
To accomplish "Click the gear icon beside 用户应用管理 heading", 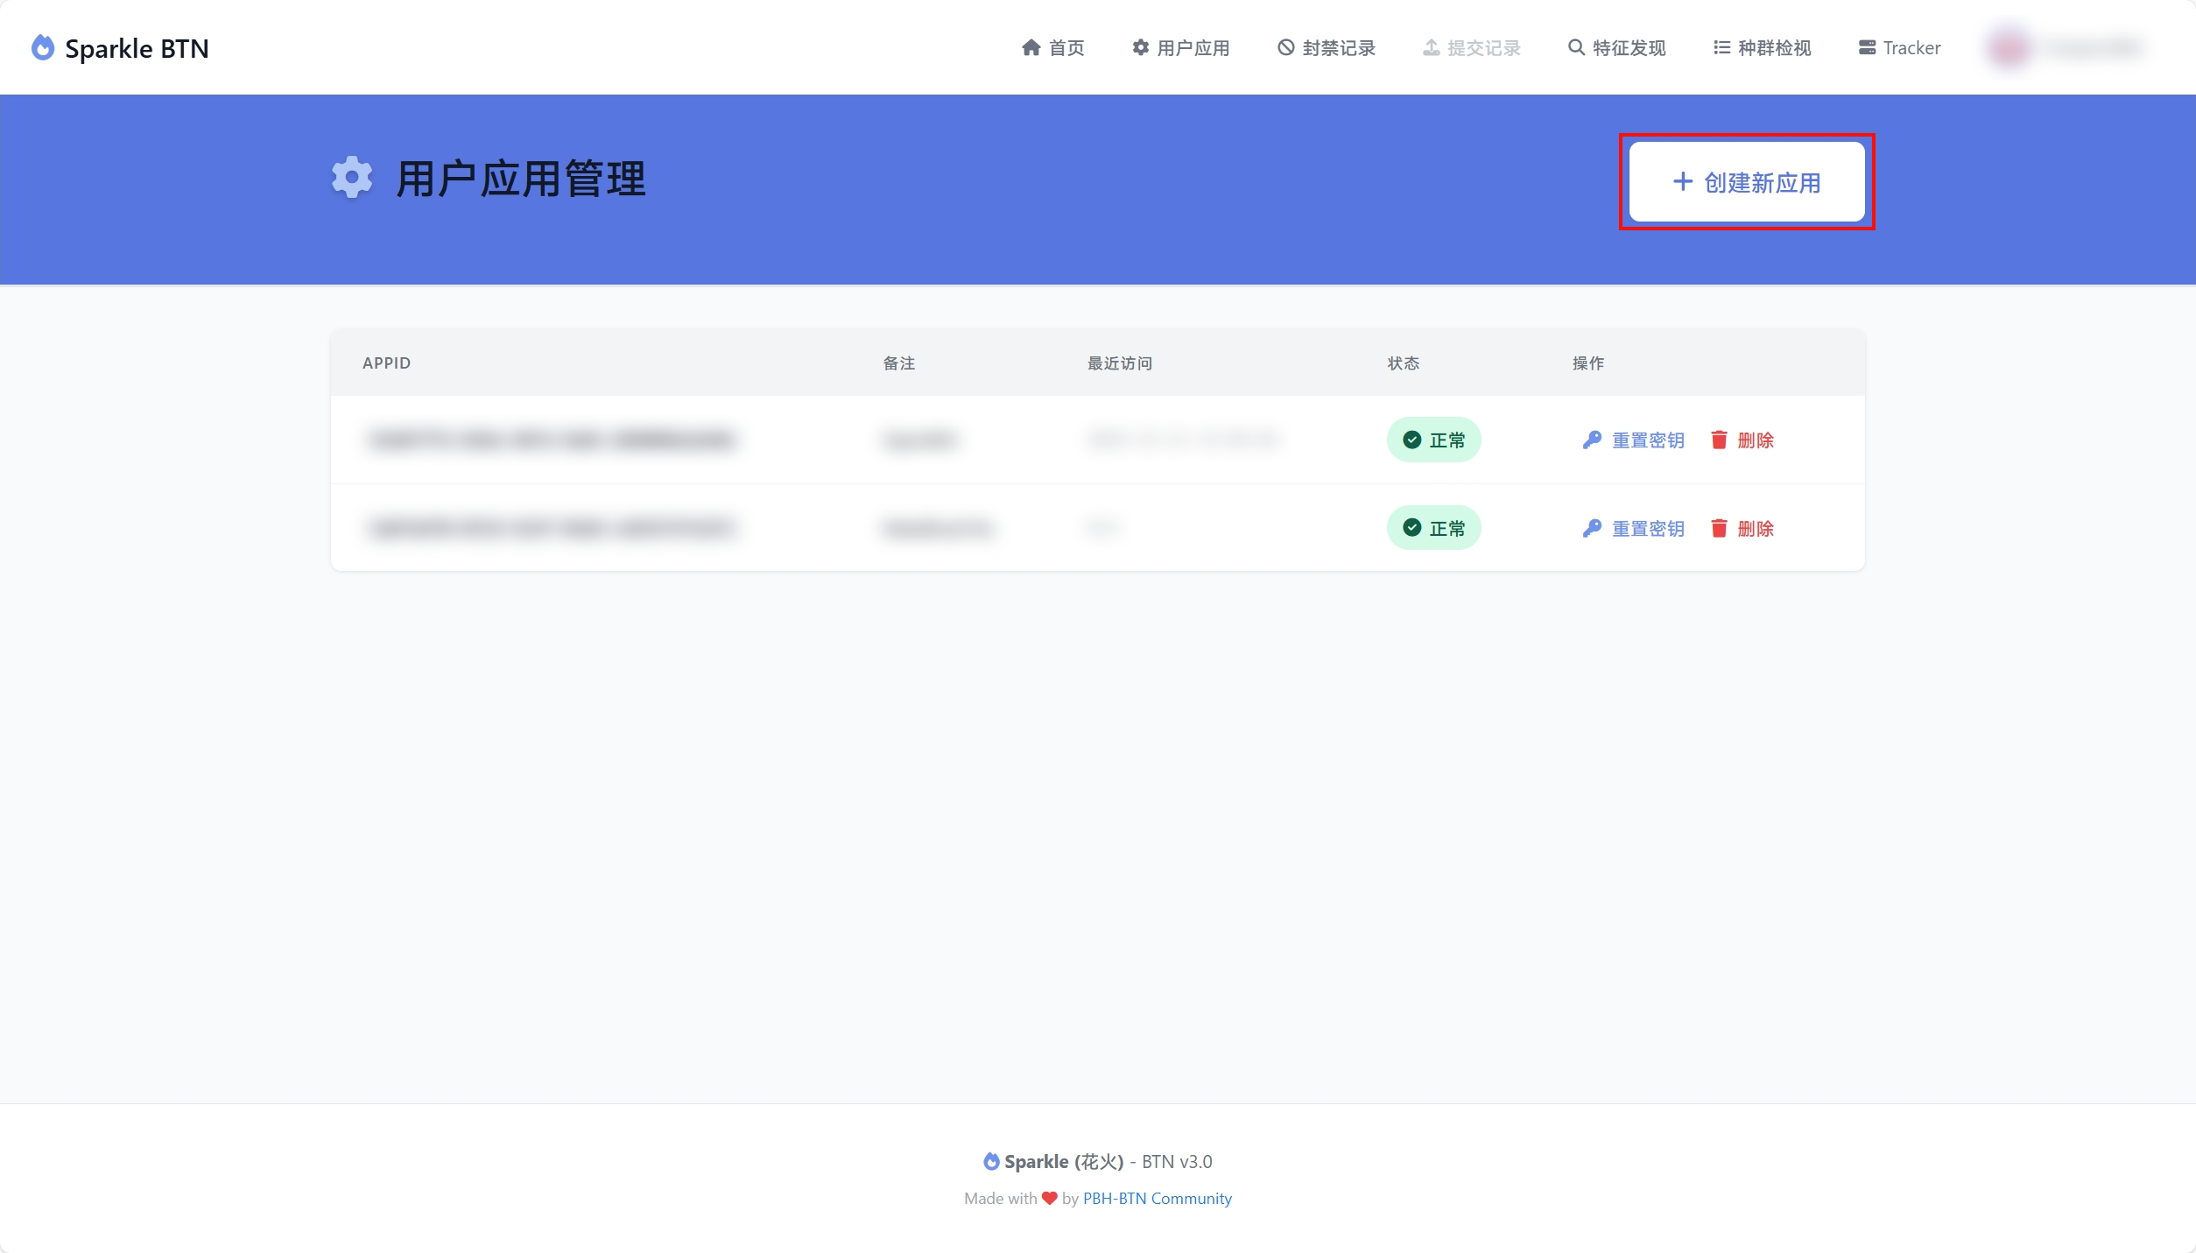I will (352, 178).
